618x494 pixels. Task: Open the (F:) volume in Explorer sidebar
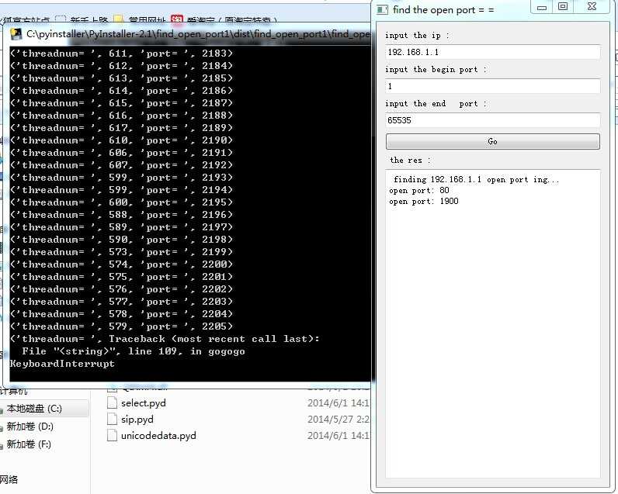29,444
